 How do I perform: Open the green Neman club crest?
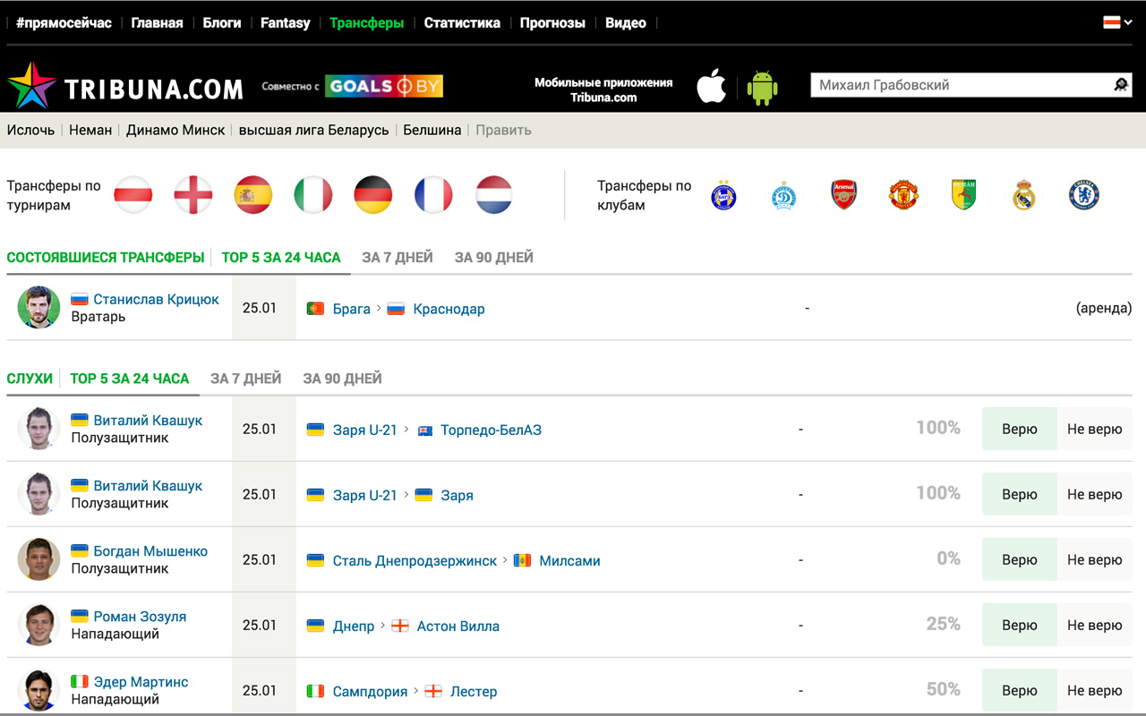[x=963, y=195]
